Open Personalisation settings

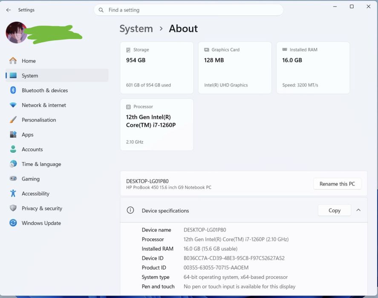pyautogui.click(x=57, y=120)
